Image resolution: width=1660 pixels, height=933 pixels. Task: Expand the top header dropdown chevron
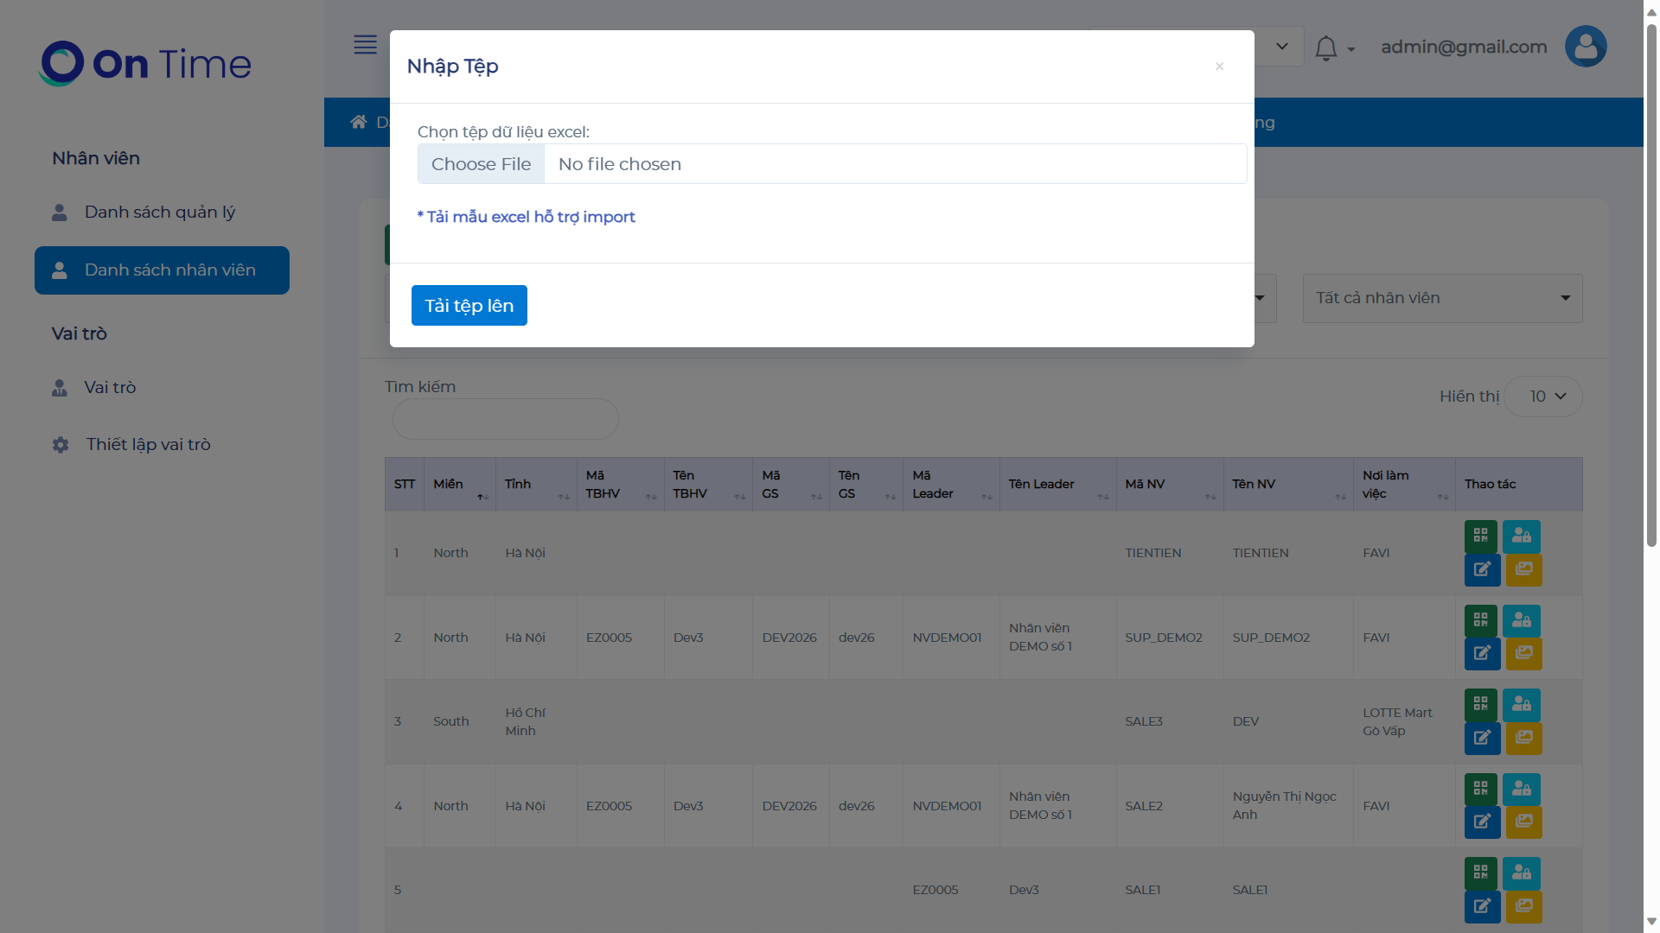1281,47
